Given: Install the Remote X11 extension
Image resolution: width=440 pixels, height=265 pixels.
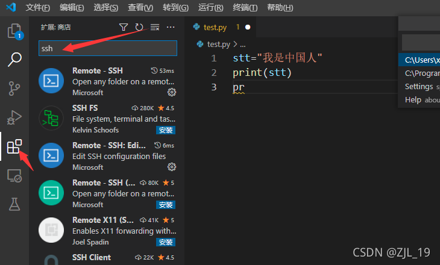Looking at the screenshot, I should point(166,242).
